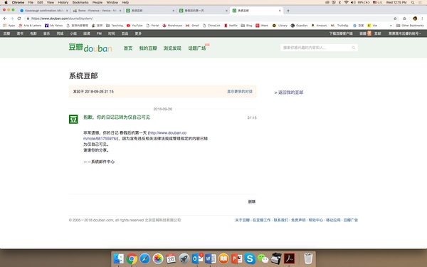
Task: Open 我的豆瓣 navigation link
Action: [x=148, y=48]
